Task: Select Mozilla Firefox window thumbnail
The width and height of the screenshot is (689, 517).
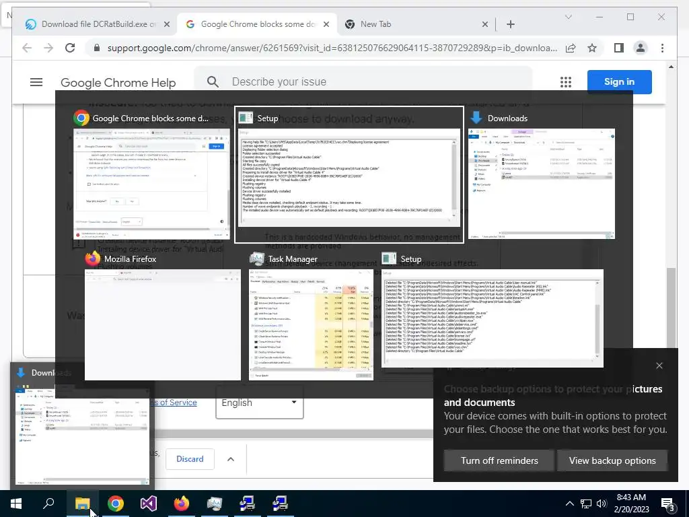Action: pos(163,324)
